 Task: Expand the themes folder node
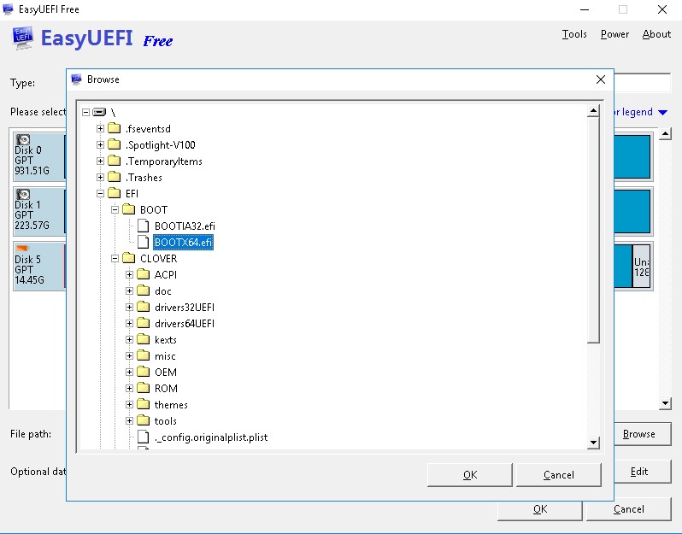[129, 404]
